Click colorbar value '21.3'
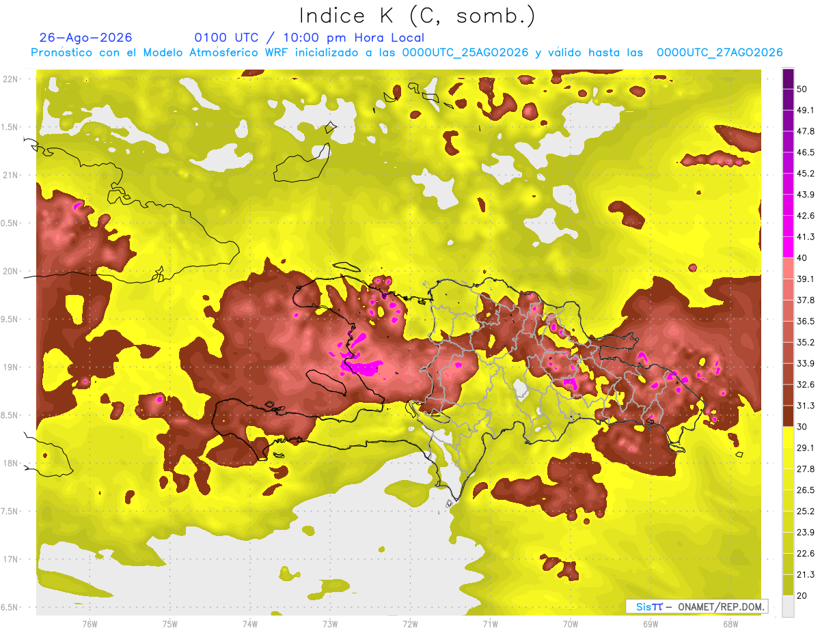 coord(806,574)
